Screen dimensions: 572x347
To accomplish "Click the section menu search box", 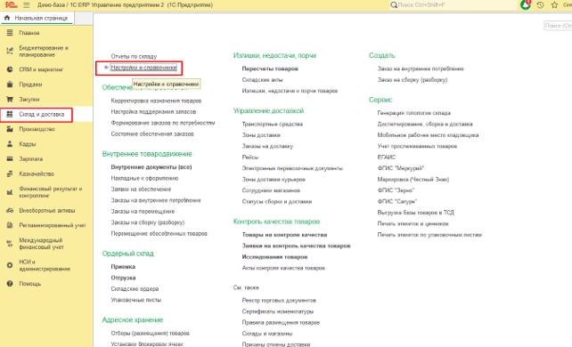I will [x=558, y=26].
